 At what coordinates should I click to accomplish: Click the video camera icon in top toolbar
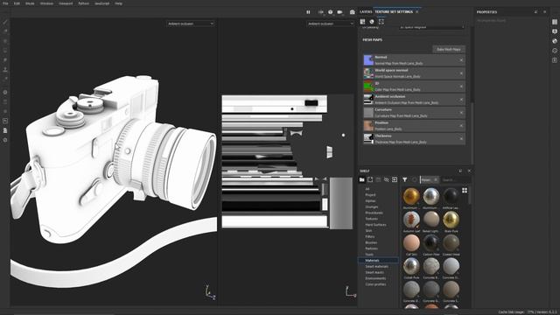click(339, 12)
